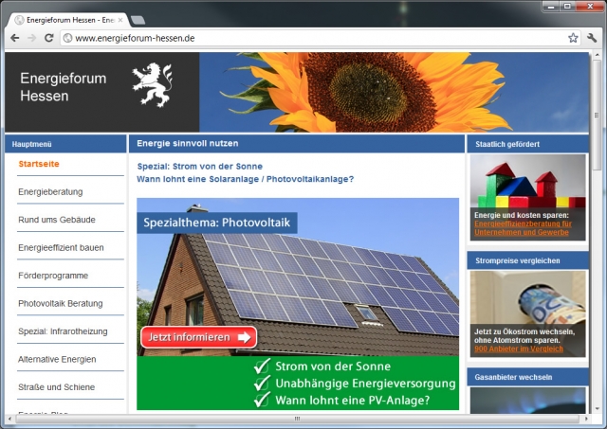The image size is (607, 429).
Task: Click the horizontal scrollbar left arrow
Action: pos(9,419)
